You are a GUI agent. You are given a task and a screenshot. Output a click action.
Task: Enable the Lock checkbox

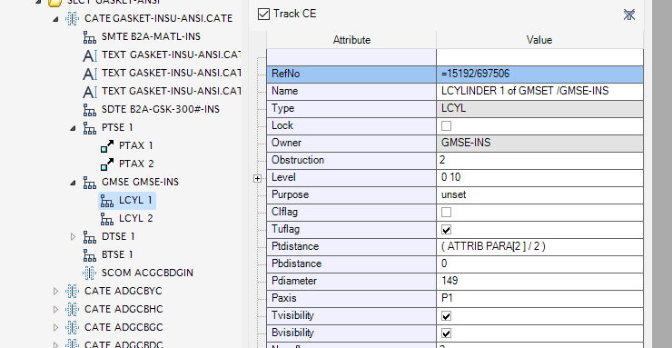tap(446, 126)
